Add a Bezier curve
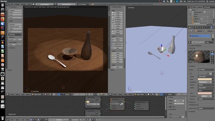Viewport: 215px width, 121px height. click(117, 39)
